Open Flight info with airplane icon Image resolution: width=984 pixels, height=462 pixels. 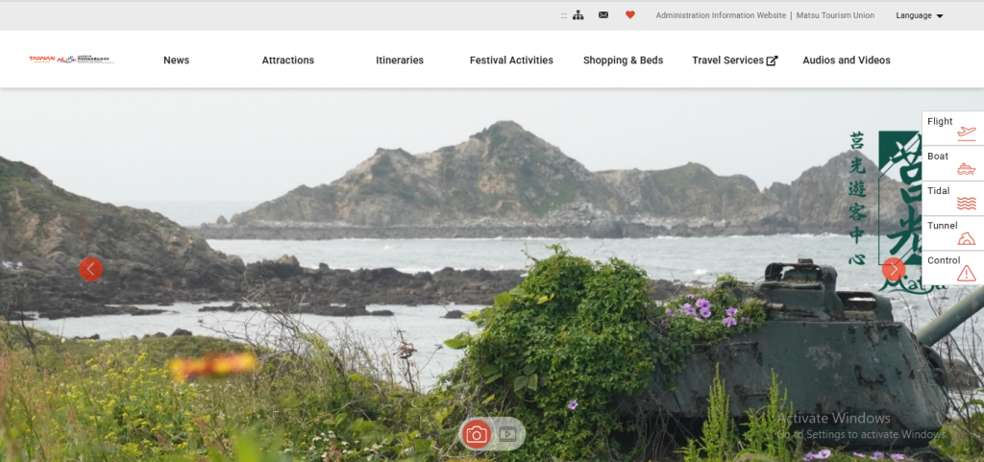tap(952, 129)
